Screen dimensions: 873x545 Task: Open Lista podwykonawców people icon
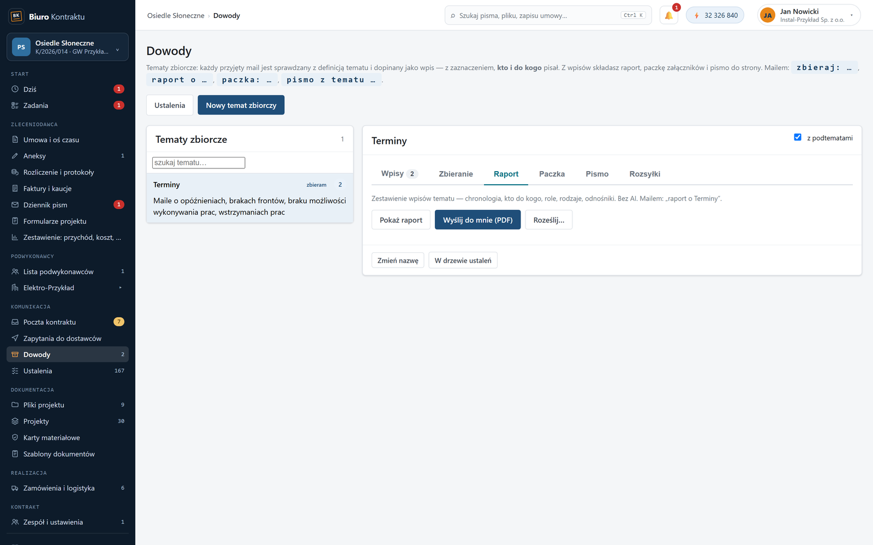pyautogui.click(x=15, y=271)
